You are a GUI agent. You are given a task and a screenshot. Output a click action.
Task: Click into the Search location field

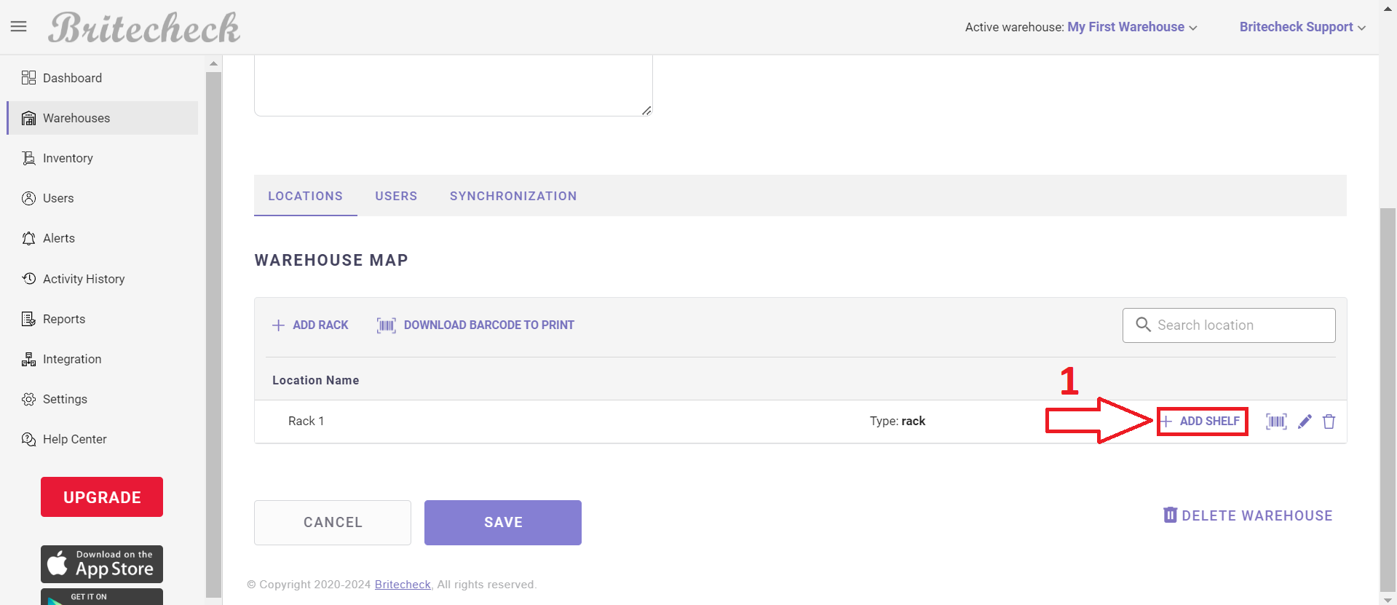click(x=1229, y=325)
